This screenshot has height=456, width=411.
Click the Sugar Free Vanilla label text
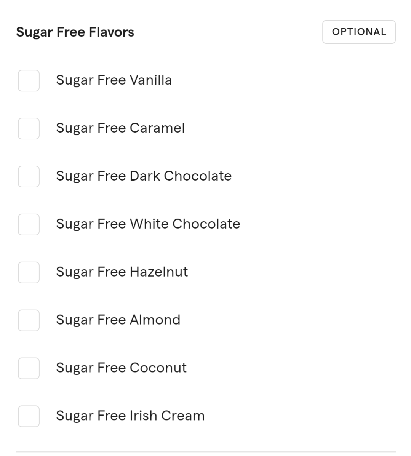pos(114,80)
